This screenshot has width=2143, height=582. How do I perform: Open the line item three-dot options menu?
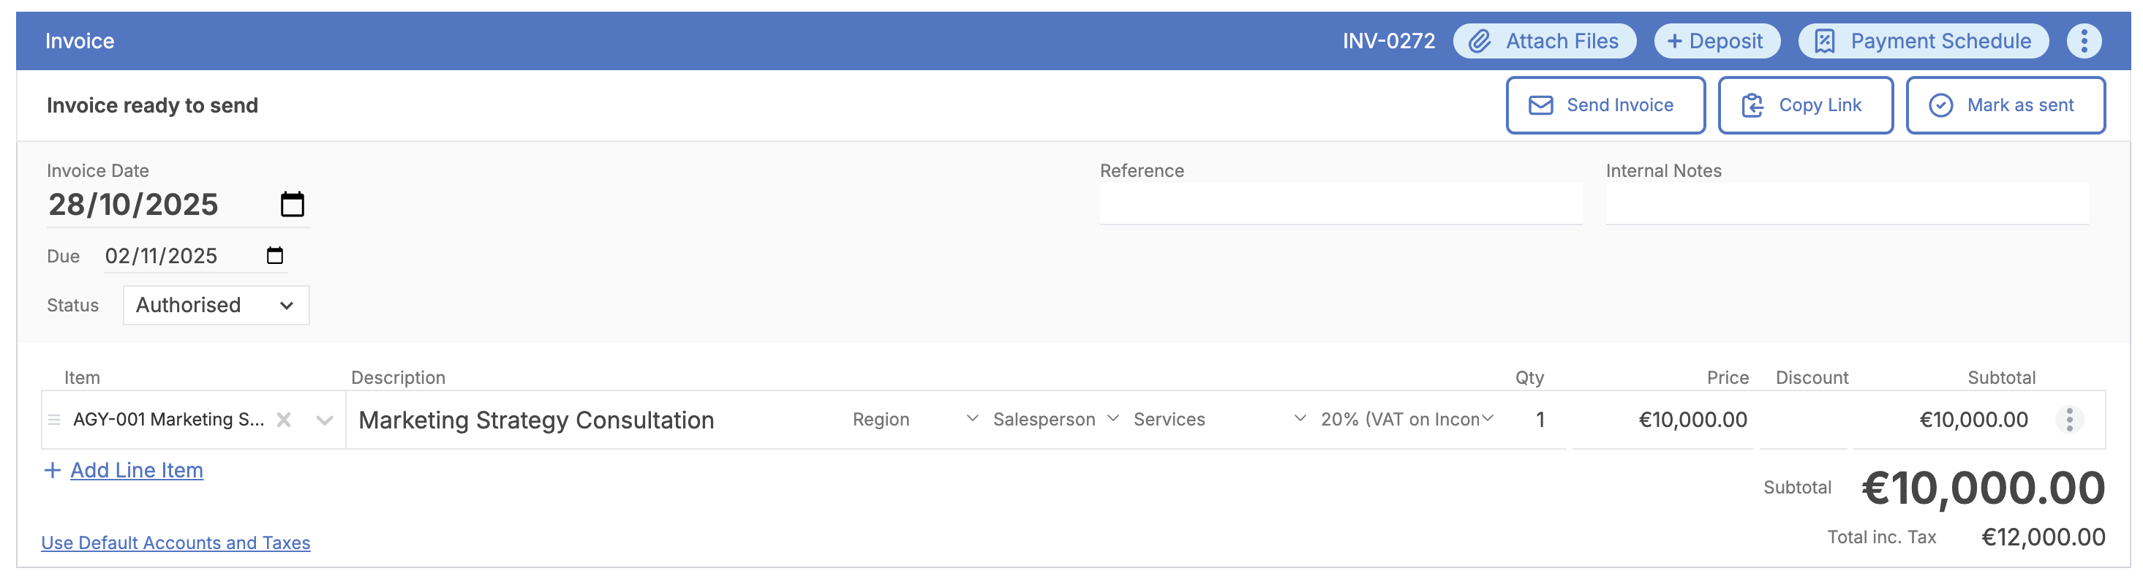coord(2069,420)
